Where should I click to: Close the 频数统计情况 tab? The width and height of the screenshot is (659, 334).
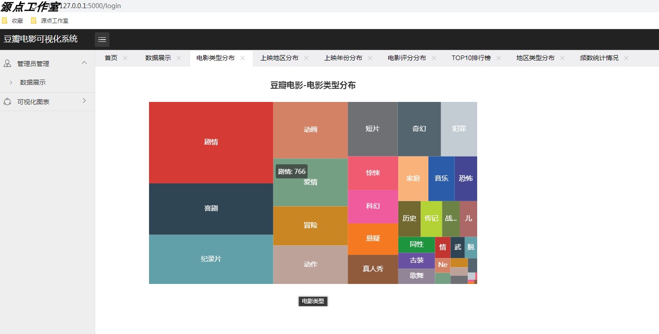click(626, 58)
